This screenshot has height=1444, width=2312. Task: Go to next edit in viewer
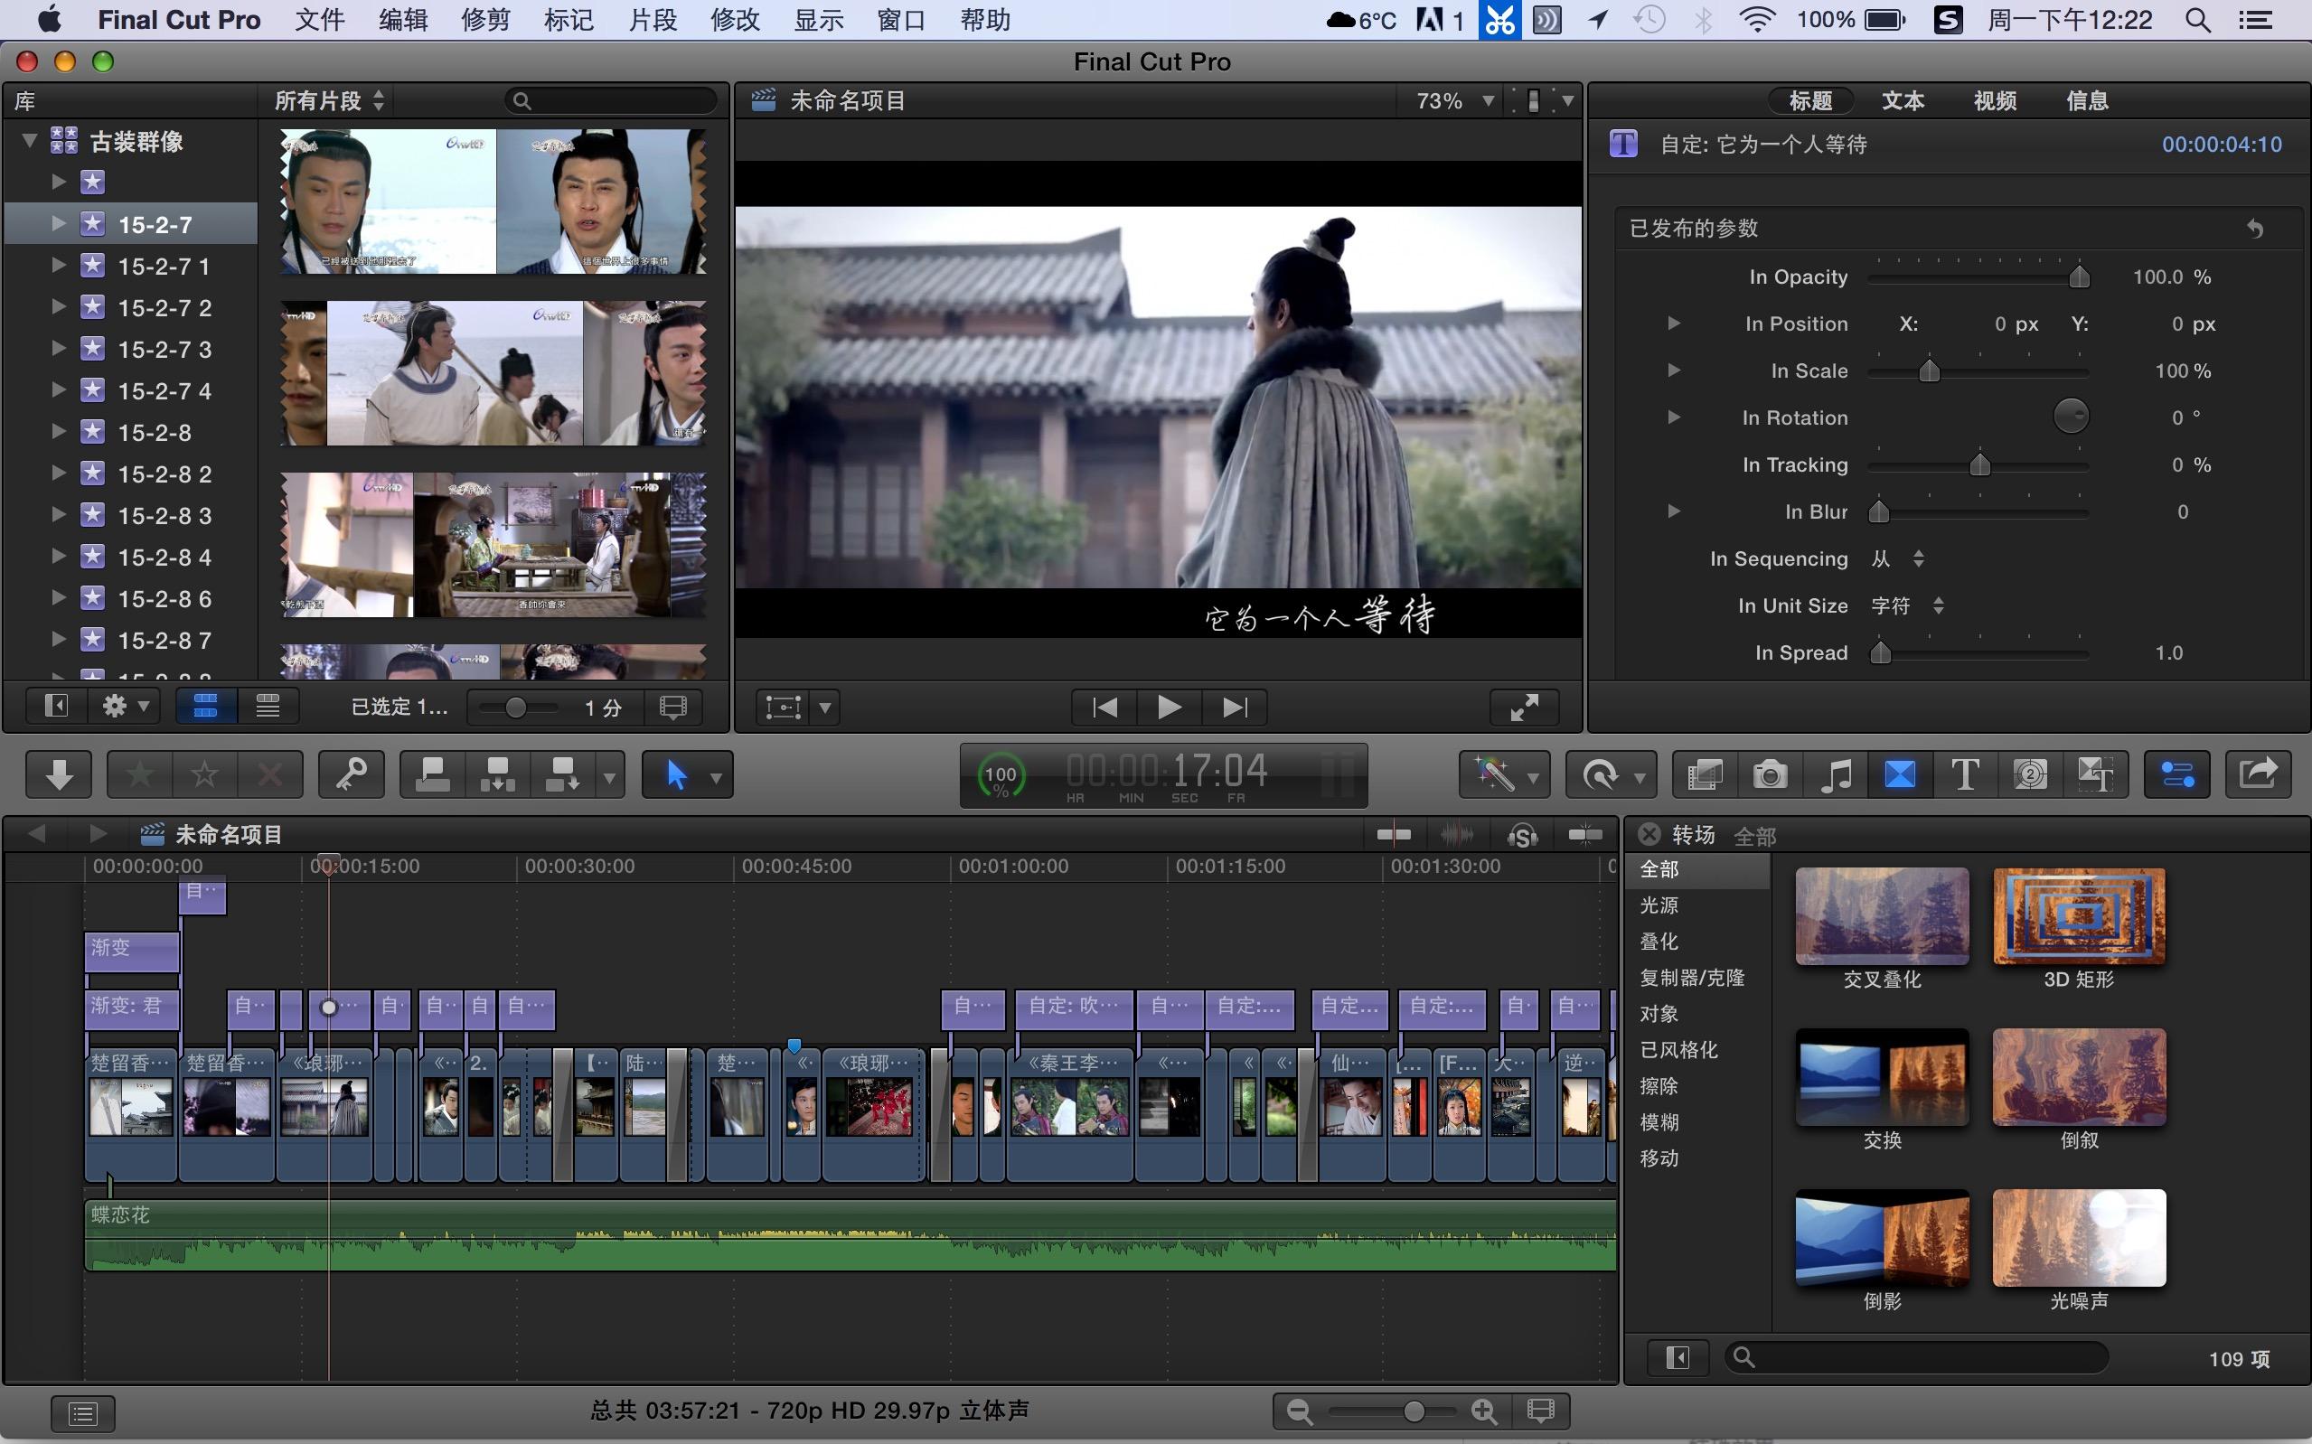[1234, 708]
